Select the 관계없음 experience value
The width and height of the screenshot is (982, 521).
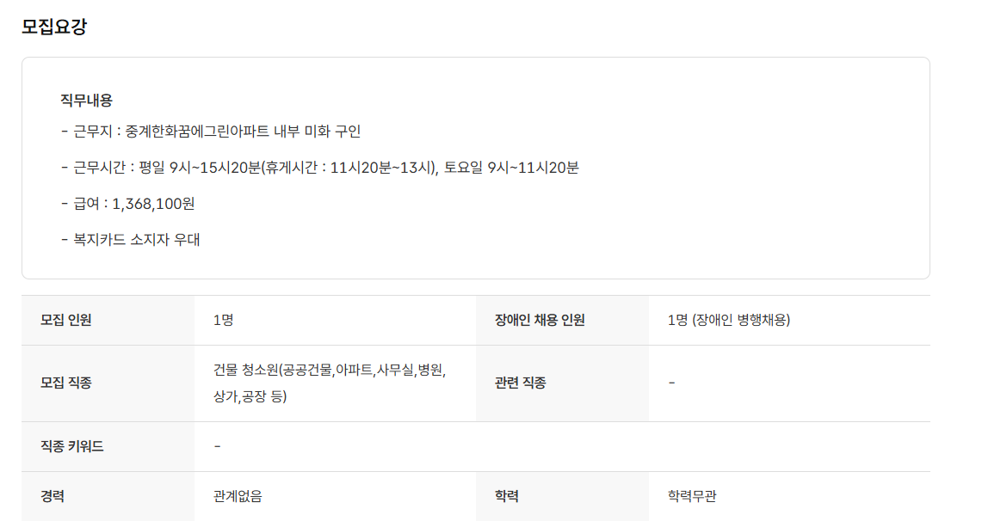tap(238, 496)
